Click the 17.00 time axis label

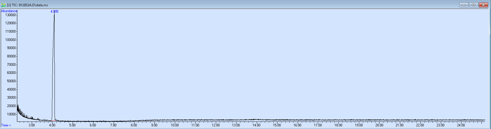click(x=318, y=125)
